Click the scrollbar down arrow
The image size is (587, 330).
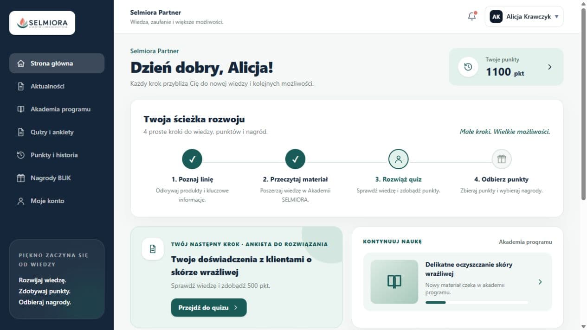point(583,327)
